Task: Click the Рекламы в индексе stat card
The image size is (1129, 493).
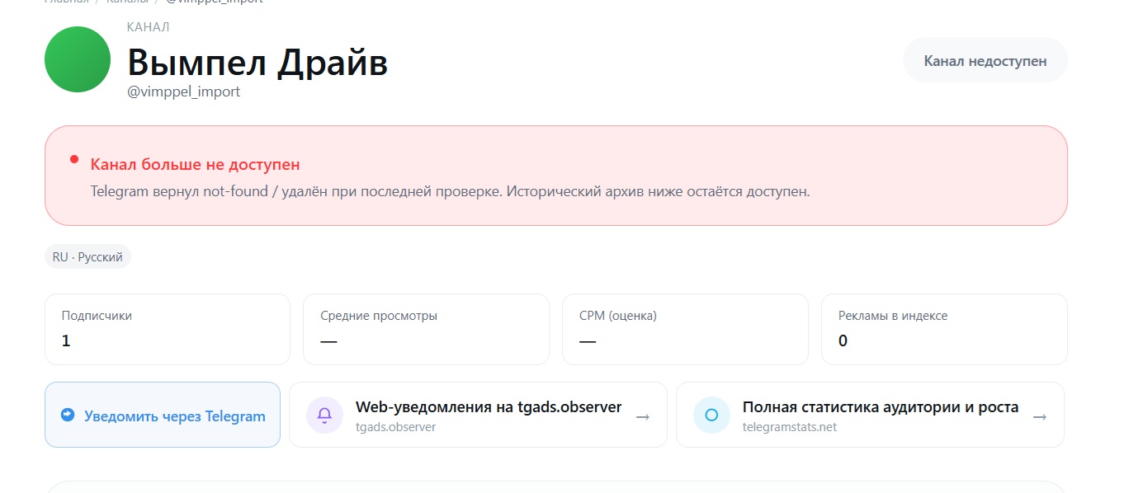Action: click(x=944, y=329)
